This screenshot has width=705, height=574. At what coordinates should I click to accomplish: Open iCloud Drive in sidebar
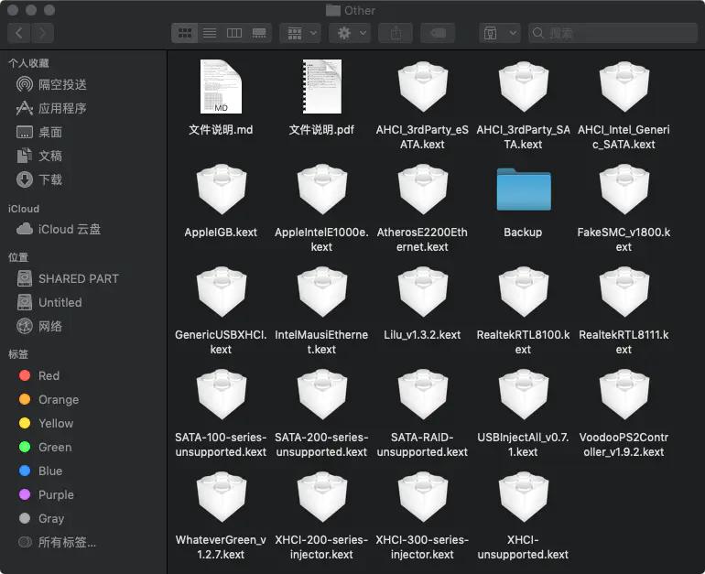[59, 229]
